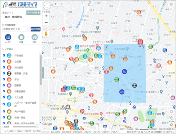Select the 1/30000 map scale
Image resolution: width=176 pixels, height=134 pixels.
pos(66,132)
